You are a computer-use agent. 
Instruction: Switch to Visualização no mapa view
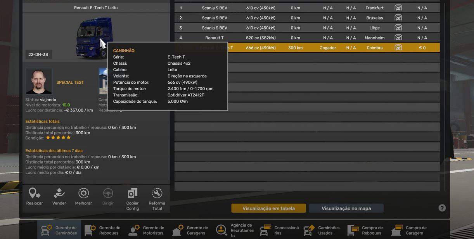click(x=346, y=208)
